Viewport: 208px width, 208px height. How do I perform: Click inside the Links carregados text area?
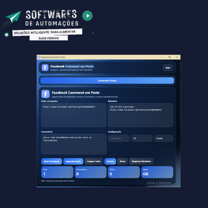[74, 115]
